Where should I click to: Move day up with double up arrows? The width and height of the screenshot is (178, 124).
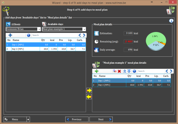pyautogui.click(x=125, y=71)
